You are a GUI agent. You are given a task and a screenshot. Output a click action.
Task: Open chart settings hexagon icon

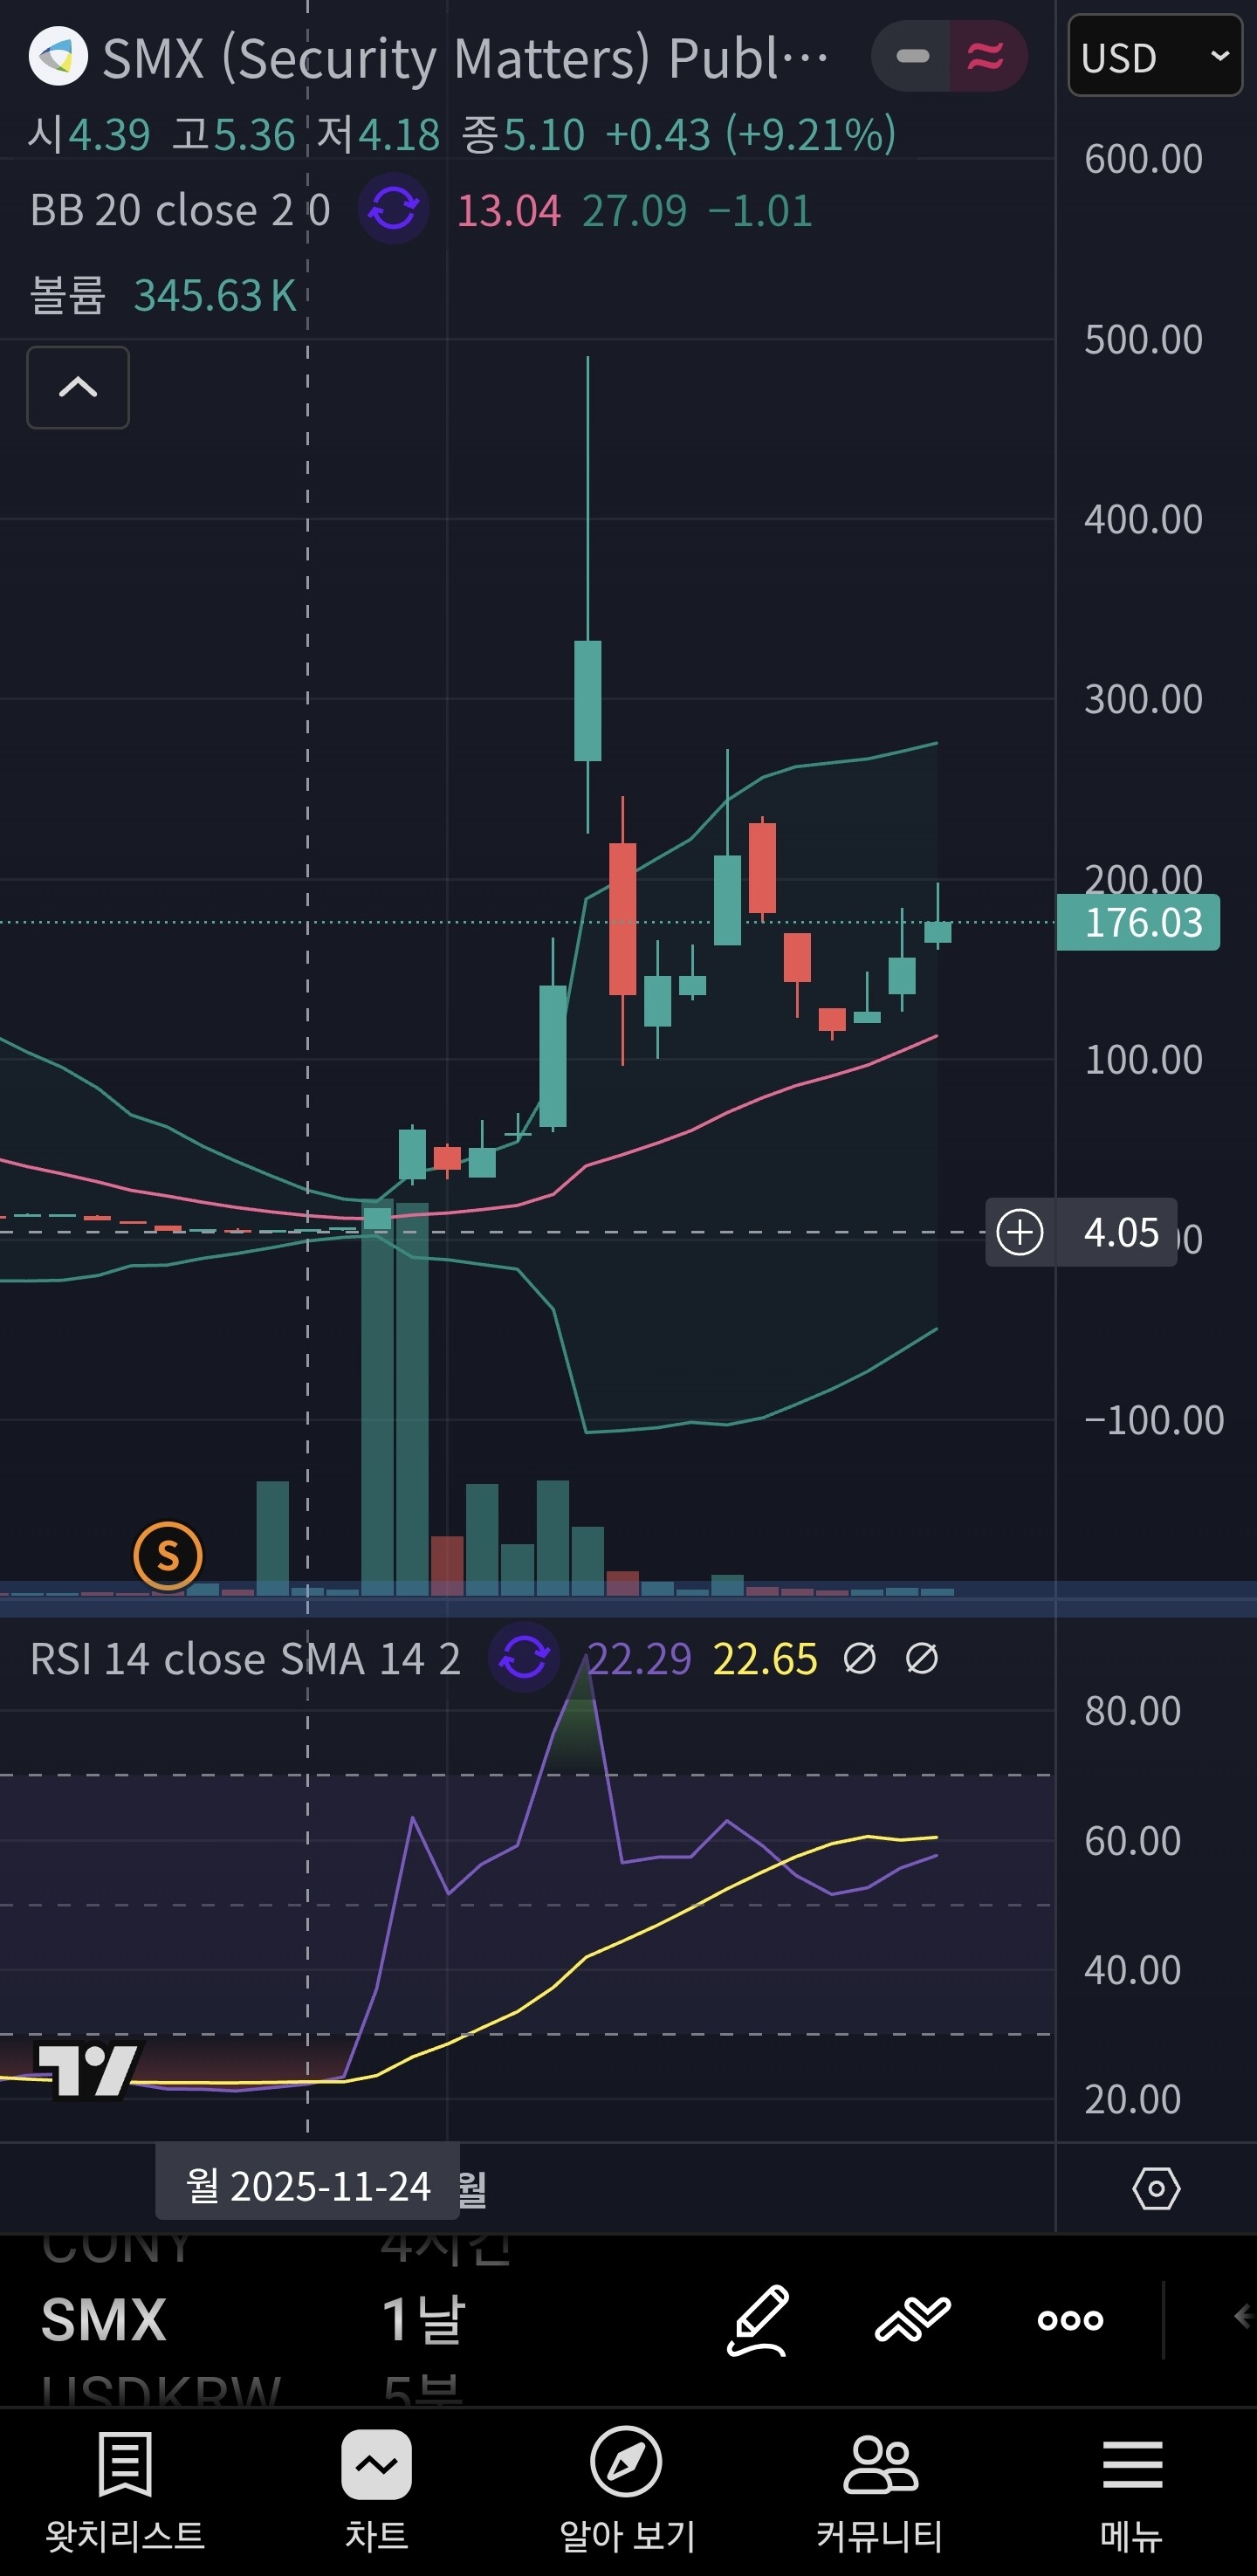pyautogui.click(x=1156, y=2188)
